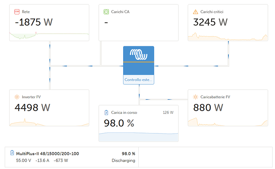Click the red Rete grid icon
Screen dimensions: 275x169
pyautogui.click(x=17, y=12)
